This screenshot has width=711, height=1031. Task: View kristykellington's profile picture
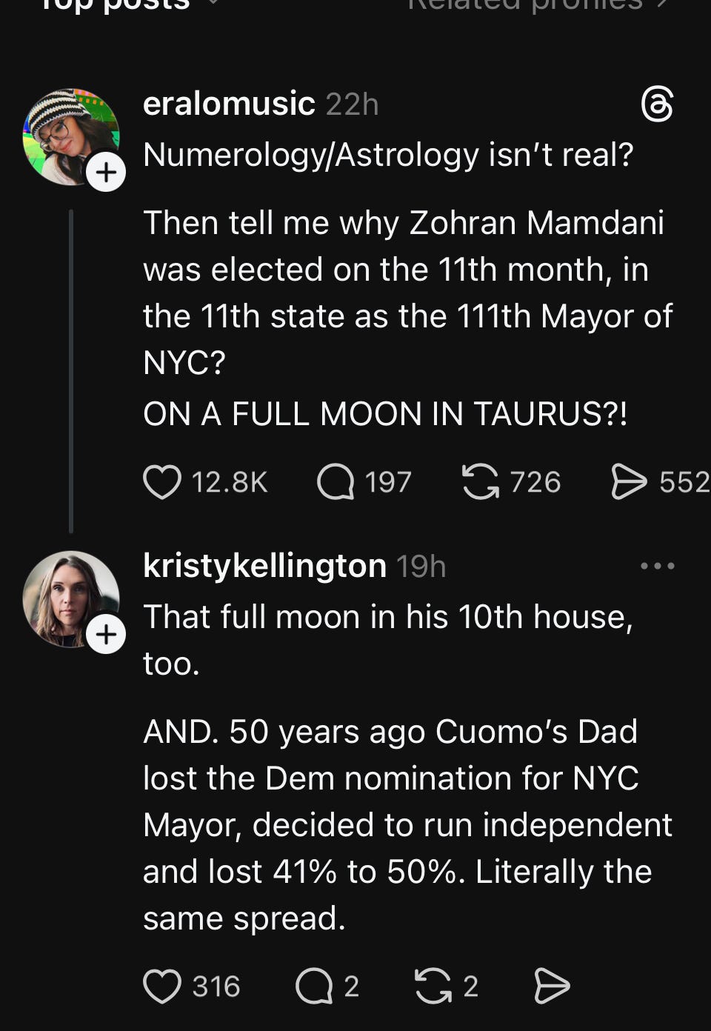[x=71, y=598]
